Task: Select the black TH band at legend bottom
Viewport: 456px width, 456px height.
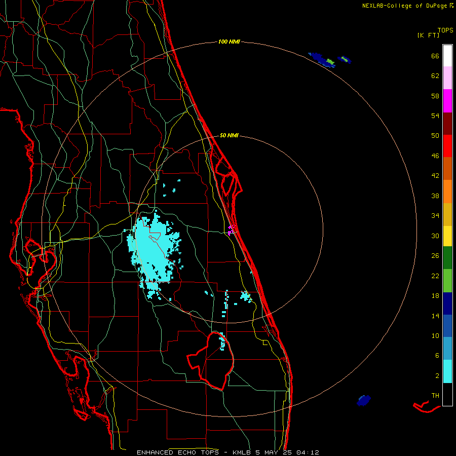Action: click(x=447, y=394)
